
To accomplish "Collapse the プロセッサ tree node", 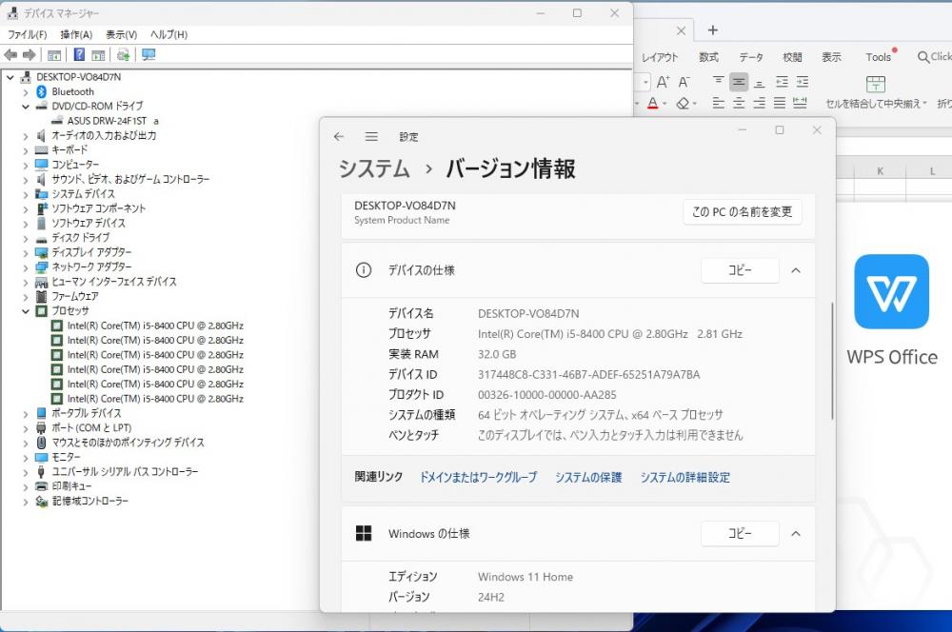I will (x=26, y=311).
